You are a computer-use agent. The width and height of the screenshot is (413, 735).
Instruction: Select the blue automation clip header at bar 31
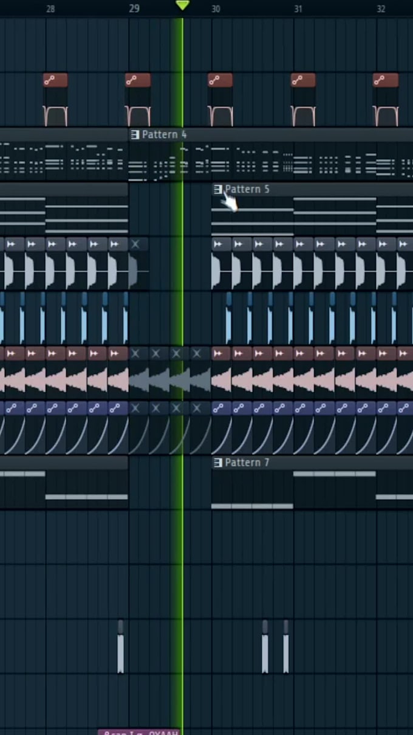pyautogui.click(x=304, y=408)
